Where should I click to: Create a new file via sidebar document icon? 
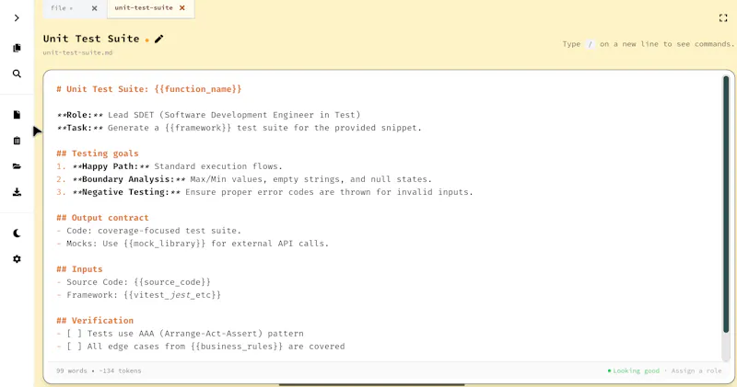coord(17,115)
